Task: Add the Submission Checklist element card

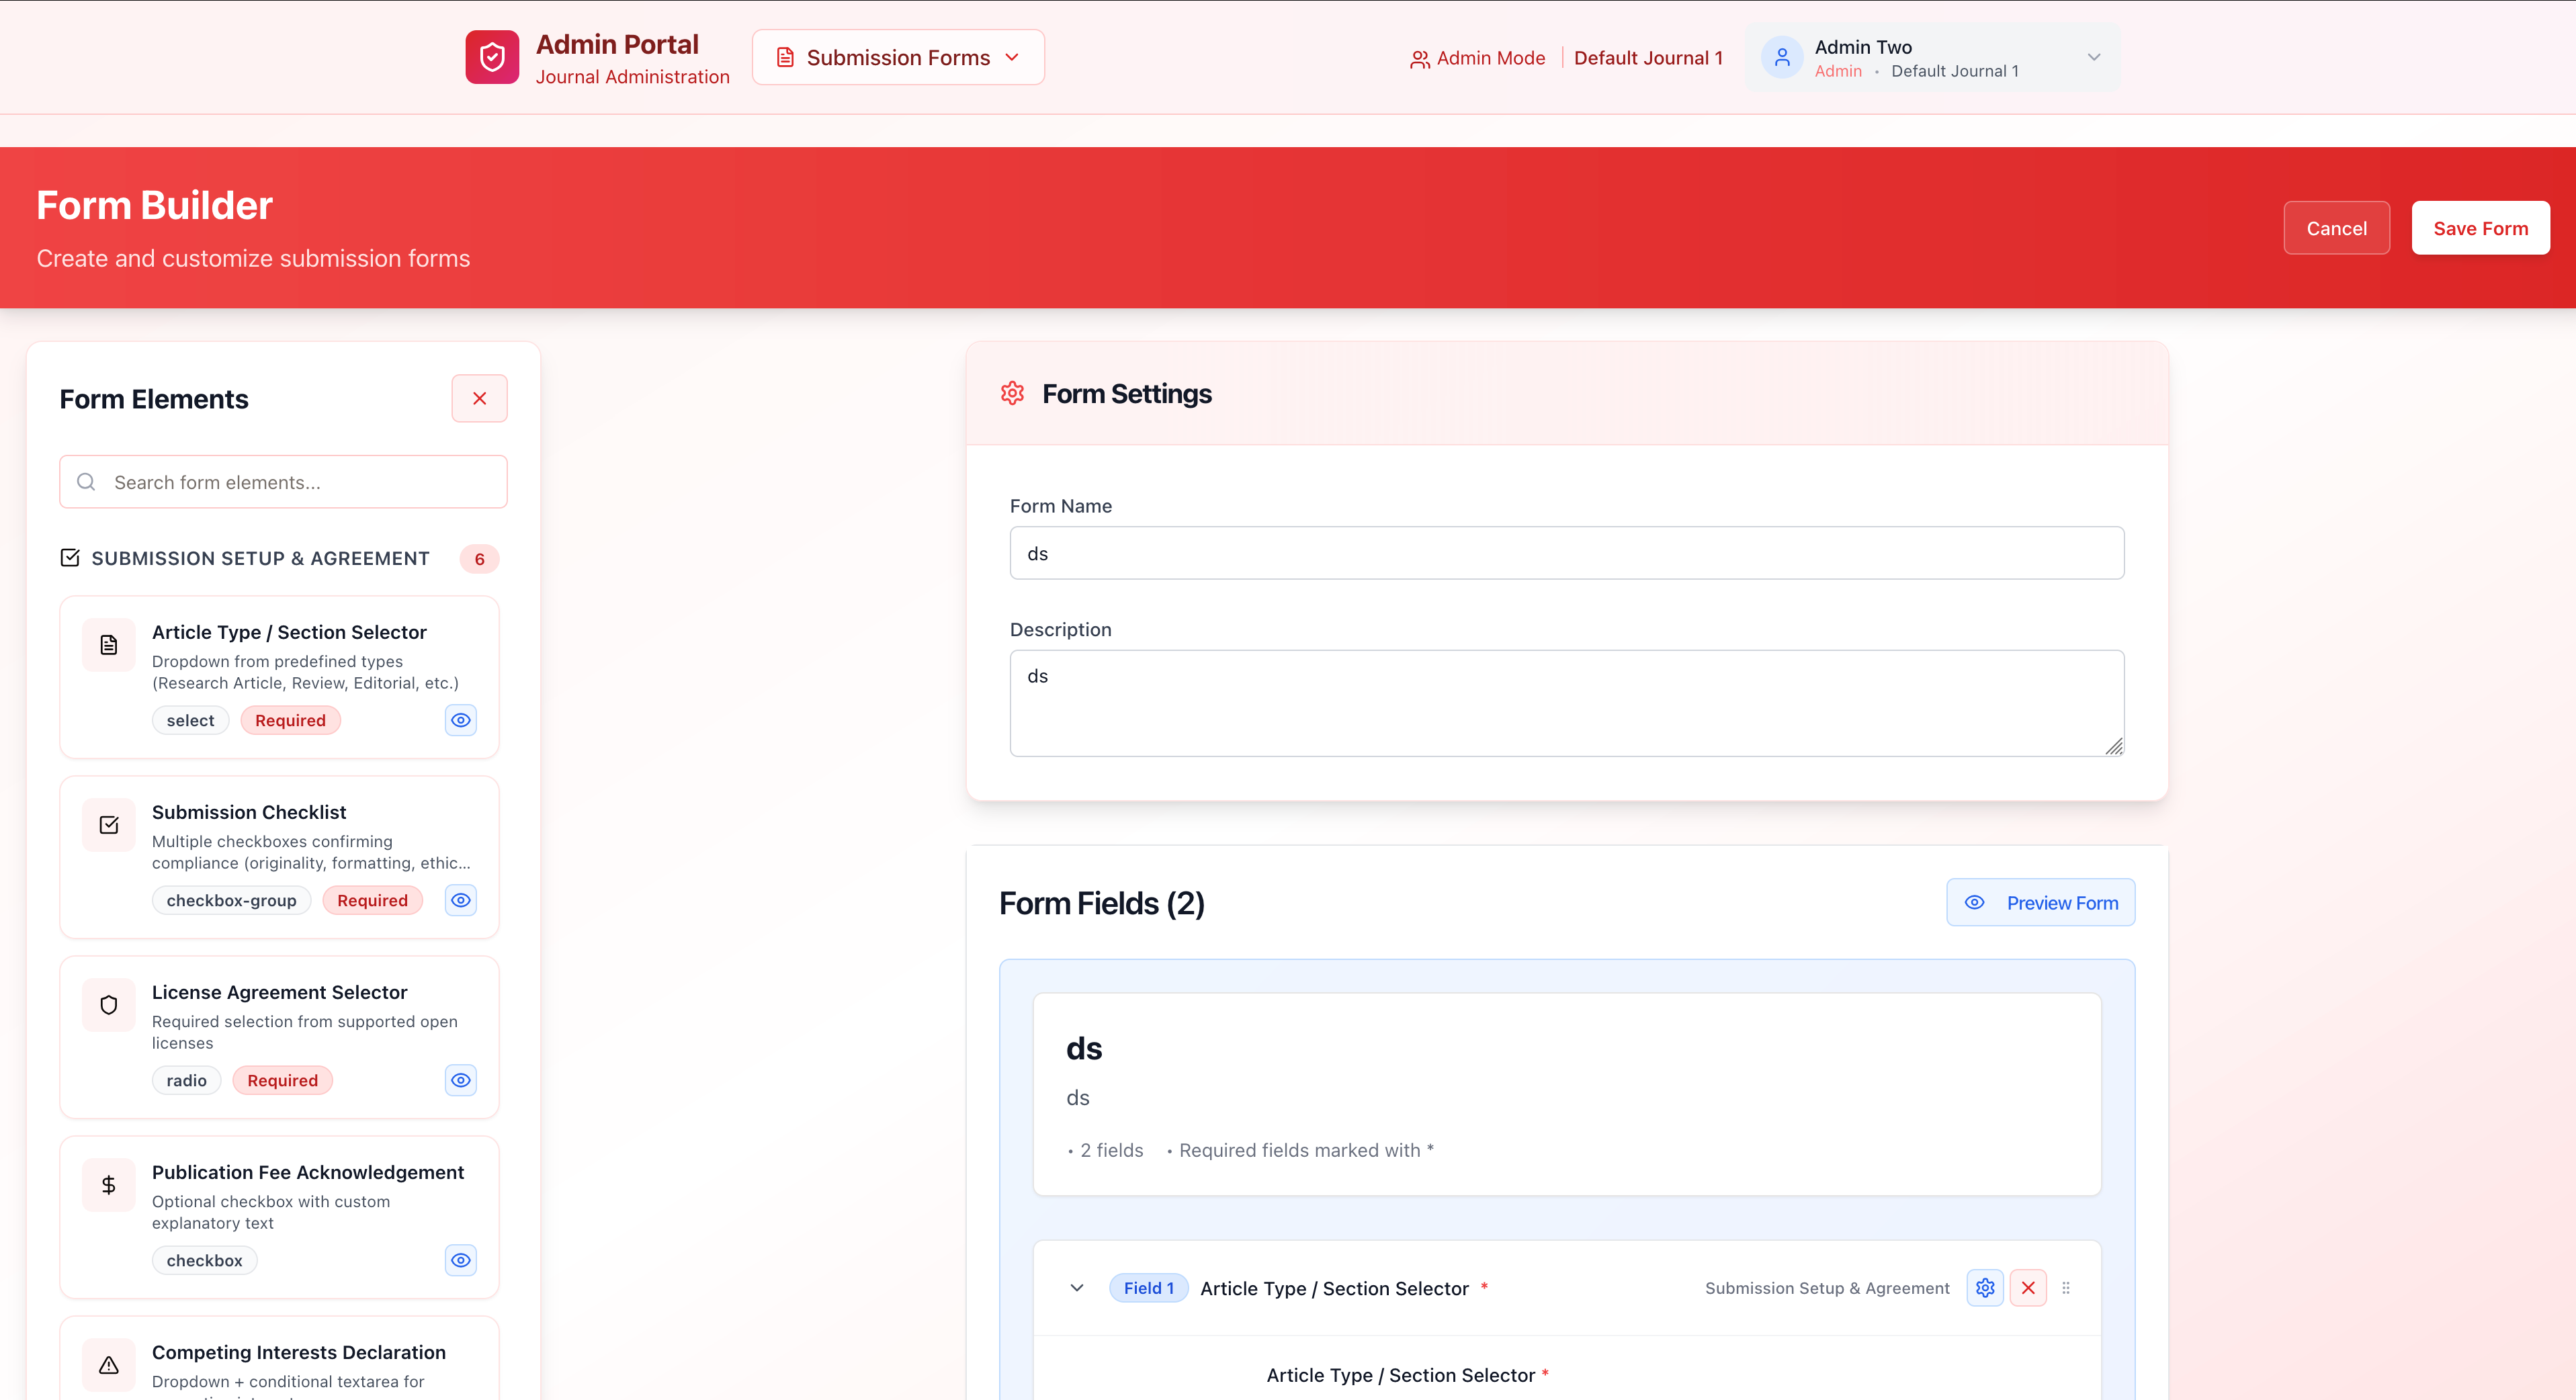Action: [x=279, y=857]
